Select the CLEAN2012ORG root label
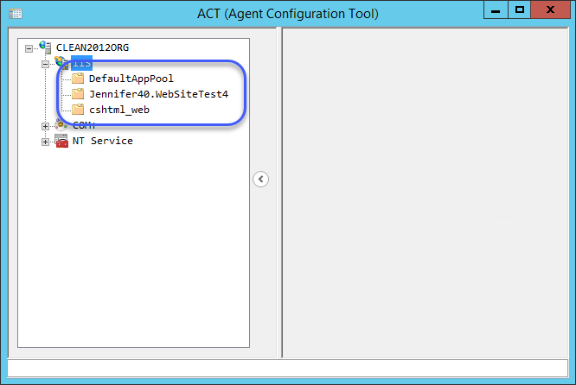 click(x=93, y=47)
